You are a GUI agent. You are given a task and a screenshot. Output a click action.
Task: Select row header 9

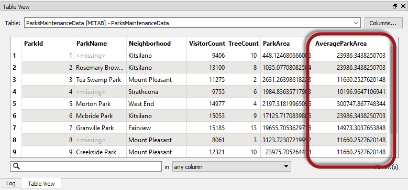16,152
